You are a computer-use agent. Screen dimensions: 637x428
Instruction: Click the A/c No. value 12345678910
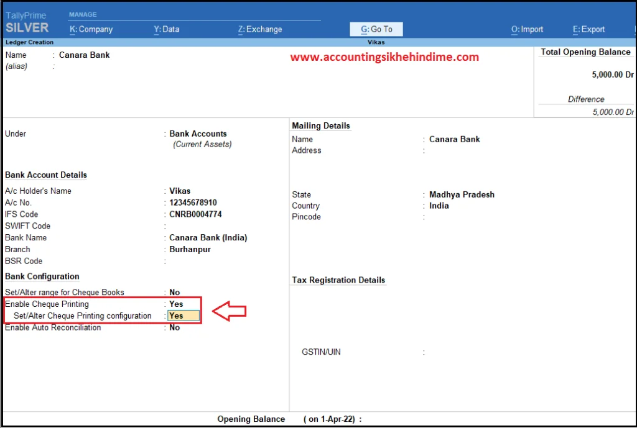tap(193, 203)
